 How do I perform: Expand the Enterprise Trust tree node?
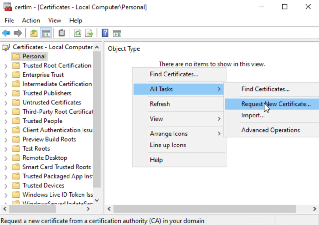coord(6,75)
